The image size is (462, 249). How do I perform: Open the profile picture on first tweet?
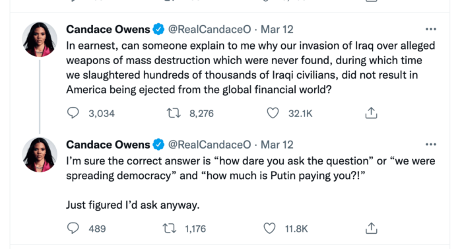coord(40,39)
